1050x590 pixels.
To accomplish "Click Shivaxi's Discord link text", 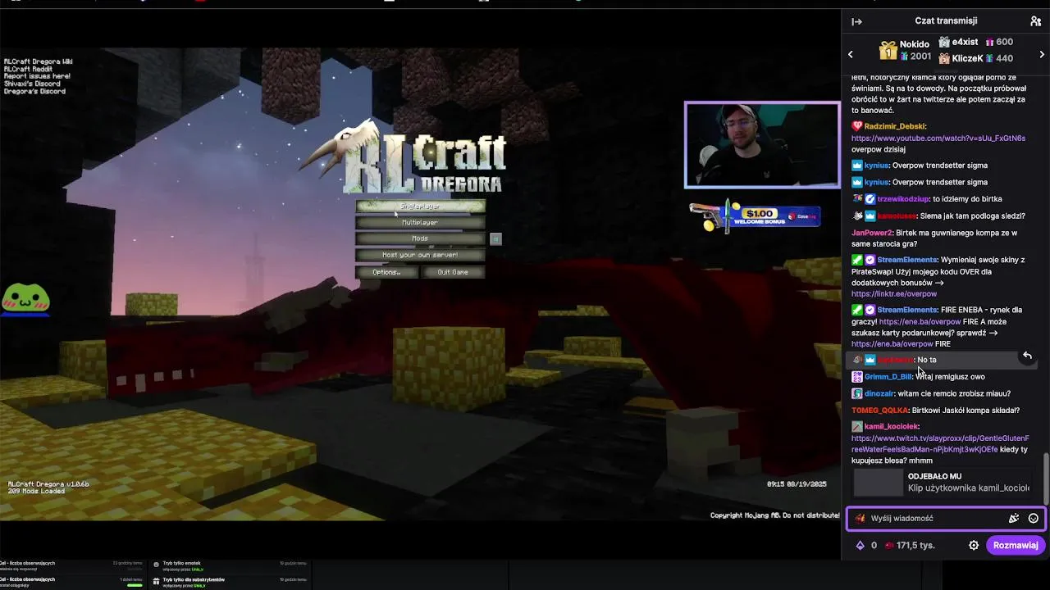I will coord(34,84).
